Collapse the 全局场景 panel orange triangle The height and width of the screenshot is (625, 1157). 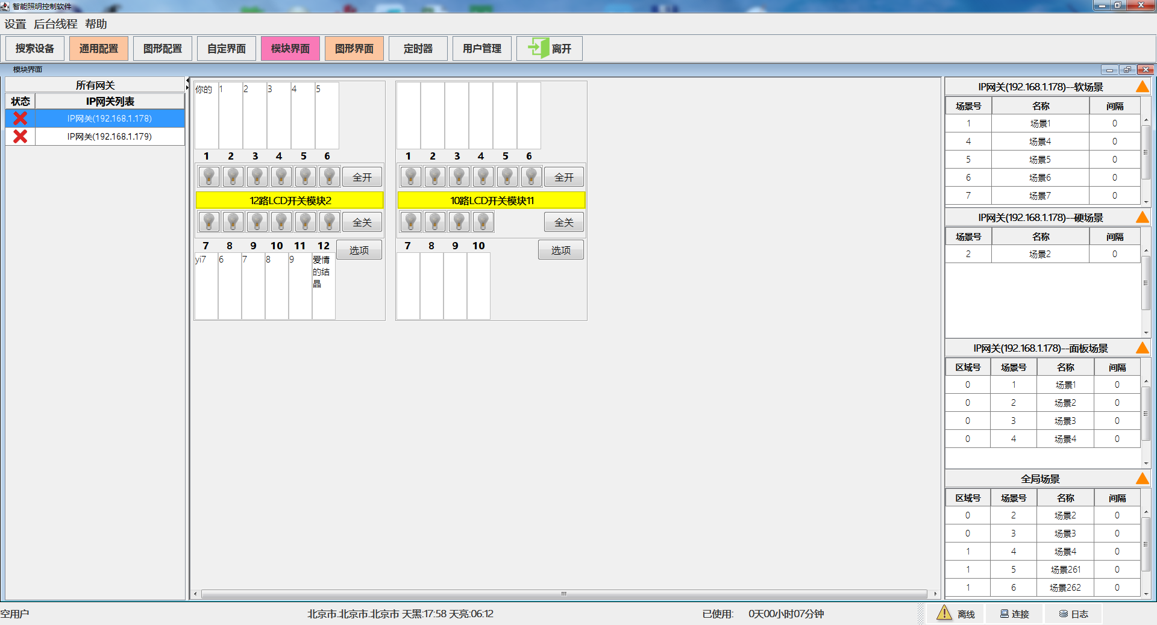coord(1142,479)
